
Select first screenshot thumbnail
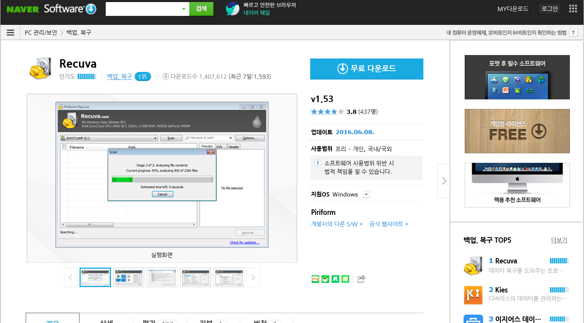click(95, 278)
